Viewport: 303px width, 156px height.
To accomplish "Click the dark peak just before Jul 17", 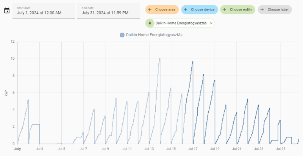I will (x=193, y=62).
